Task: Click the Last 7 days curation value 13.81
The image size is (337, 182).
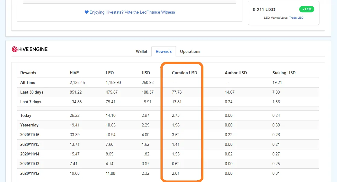Action: (x=177, y=102)
